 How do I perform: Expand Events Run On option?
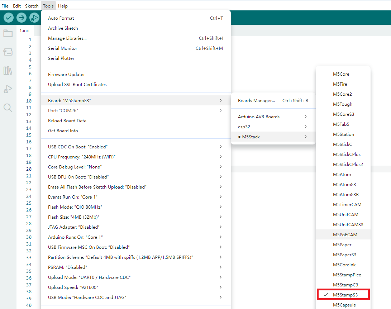[x=136, y=197]
